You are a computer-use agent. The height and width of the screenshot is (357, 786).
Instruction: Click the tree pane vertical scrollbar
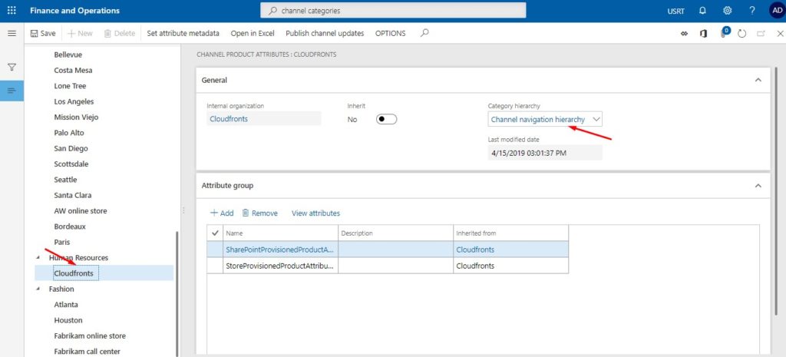click(176, 294)
